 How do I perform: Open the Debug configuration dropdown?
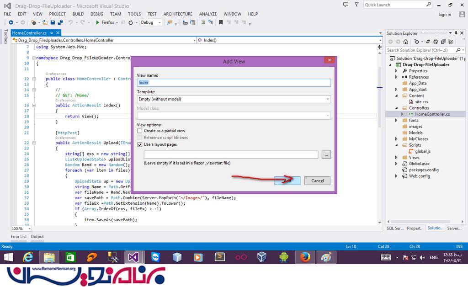(x=151, y=22)
